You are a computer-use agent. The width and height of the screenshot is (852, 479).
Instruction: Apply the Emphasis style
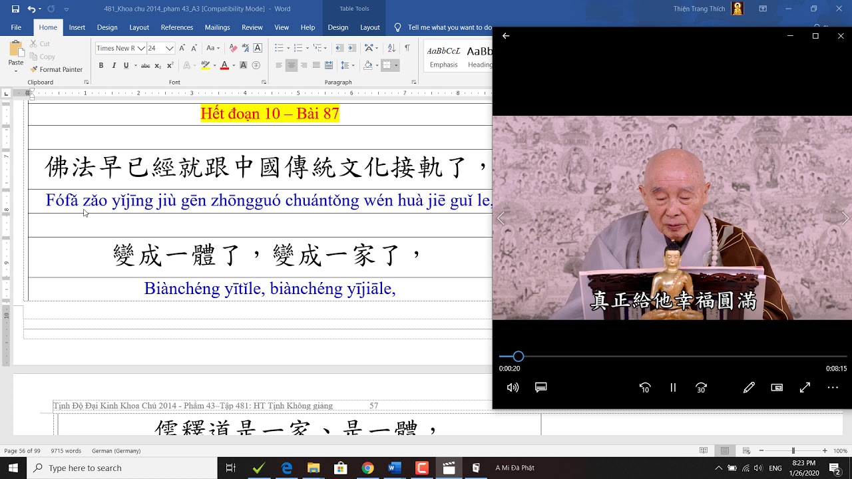(443, 56)
